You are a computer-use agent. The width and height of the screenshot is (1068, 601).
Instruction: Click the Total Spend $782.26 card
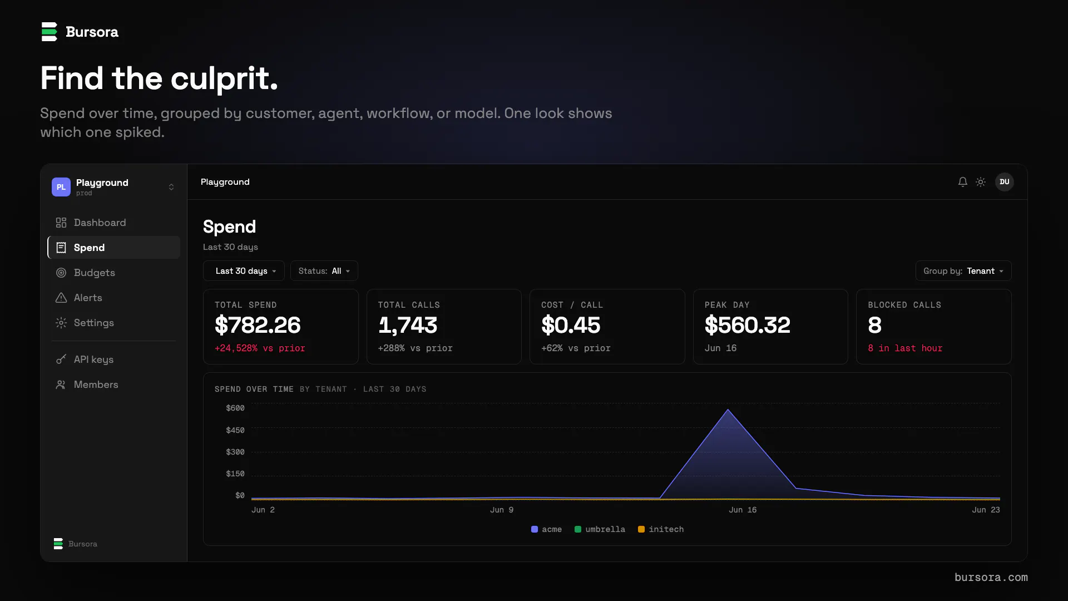pos(281,327)
